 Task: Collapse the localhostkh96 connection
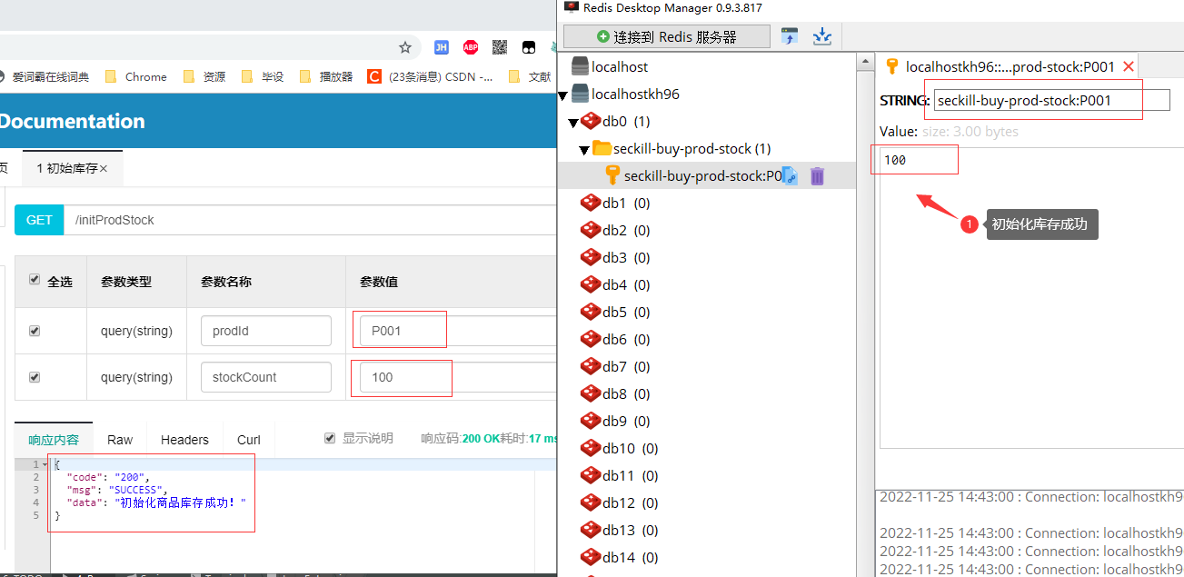562,95
